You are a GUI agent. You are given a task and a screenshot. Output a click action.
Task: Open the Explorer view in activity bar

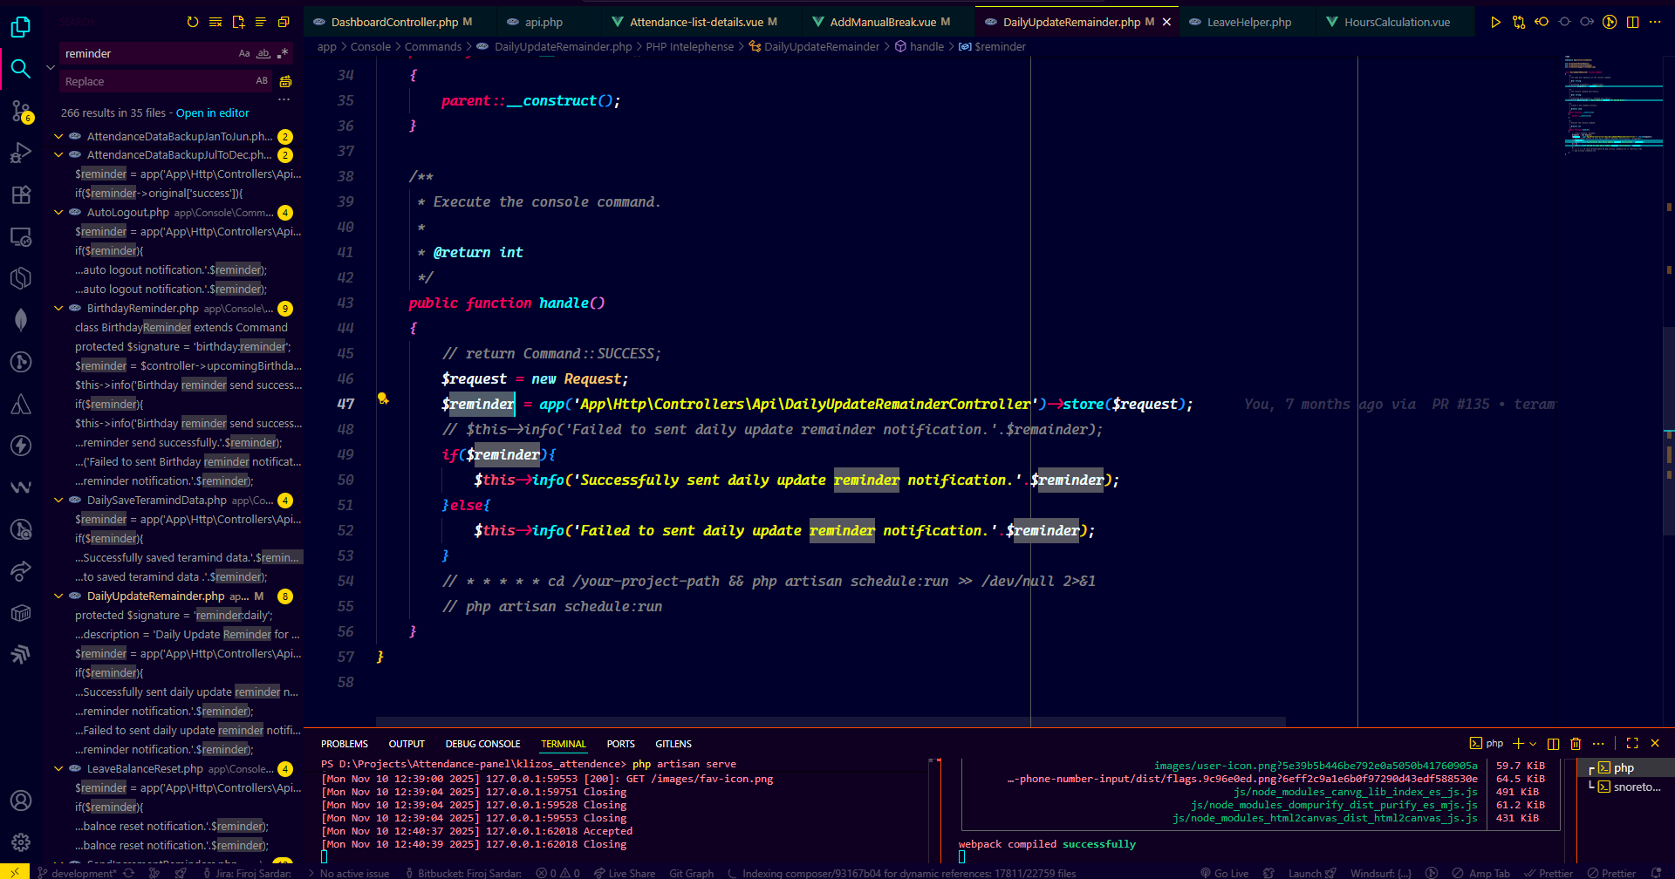20,27
